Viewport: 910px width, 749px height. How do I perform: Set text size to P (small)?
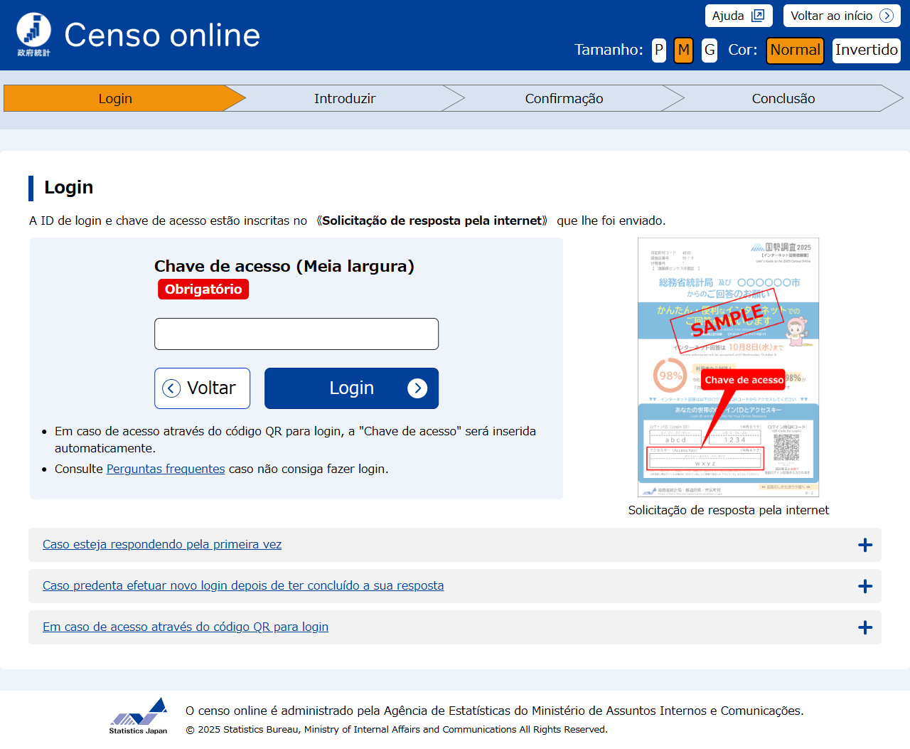659,50
